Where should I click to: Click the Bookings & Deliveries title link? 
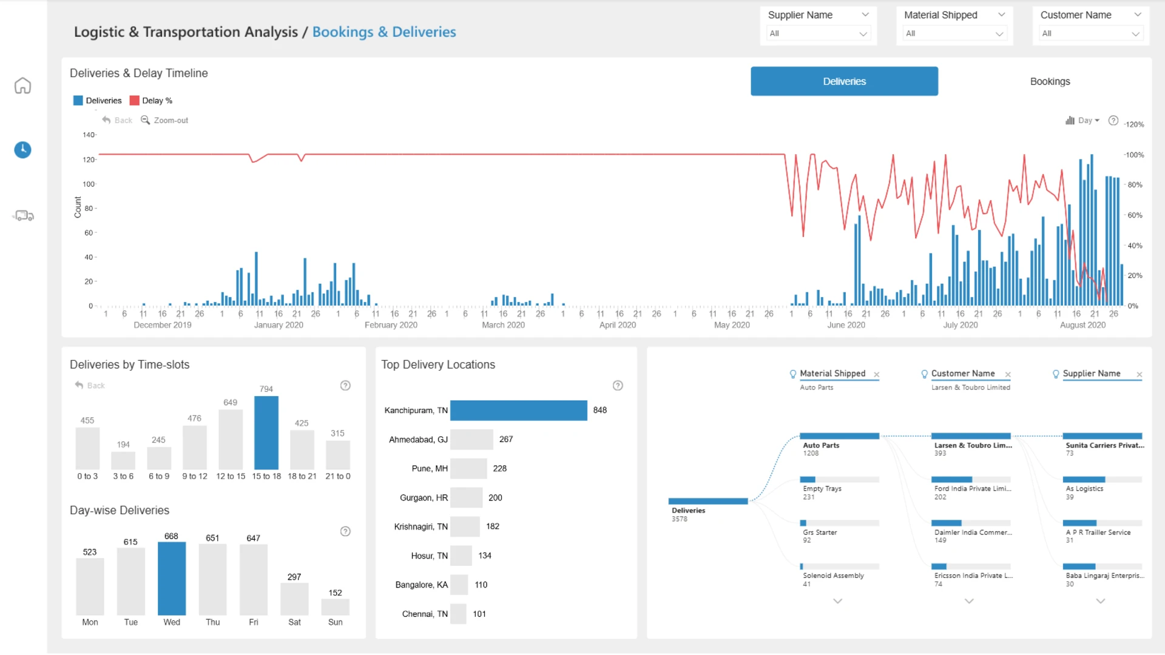[x=384, y=32]
